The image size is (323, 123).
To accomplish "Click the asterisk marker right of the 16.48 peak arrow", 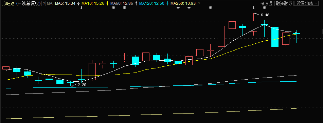I will 265,8.
